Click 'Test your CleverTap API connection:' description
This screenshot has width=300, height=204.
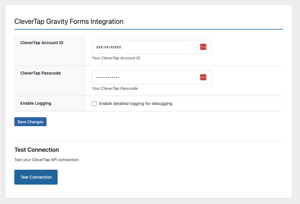47,160
